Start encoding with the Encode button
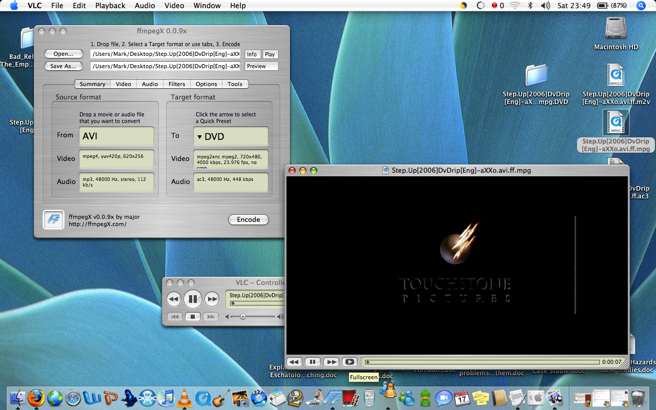 [x=249, y=220]
